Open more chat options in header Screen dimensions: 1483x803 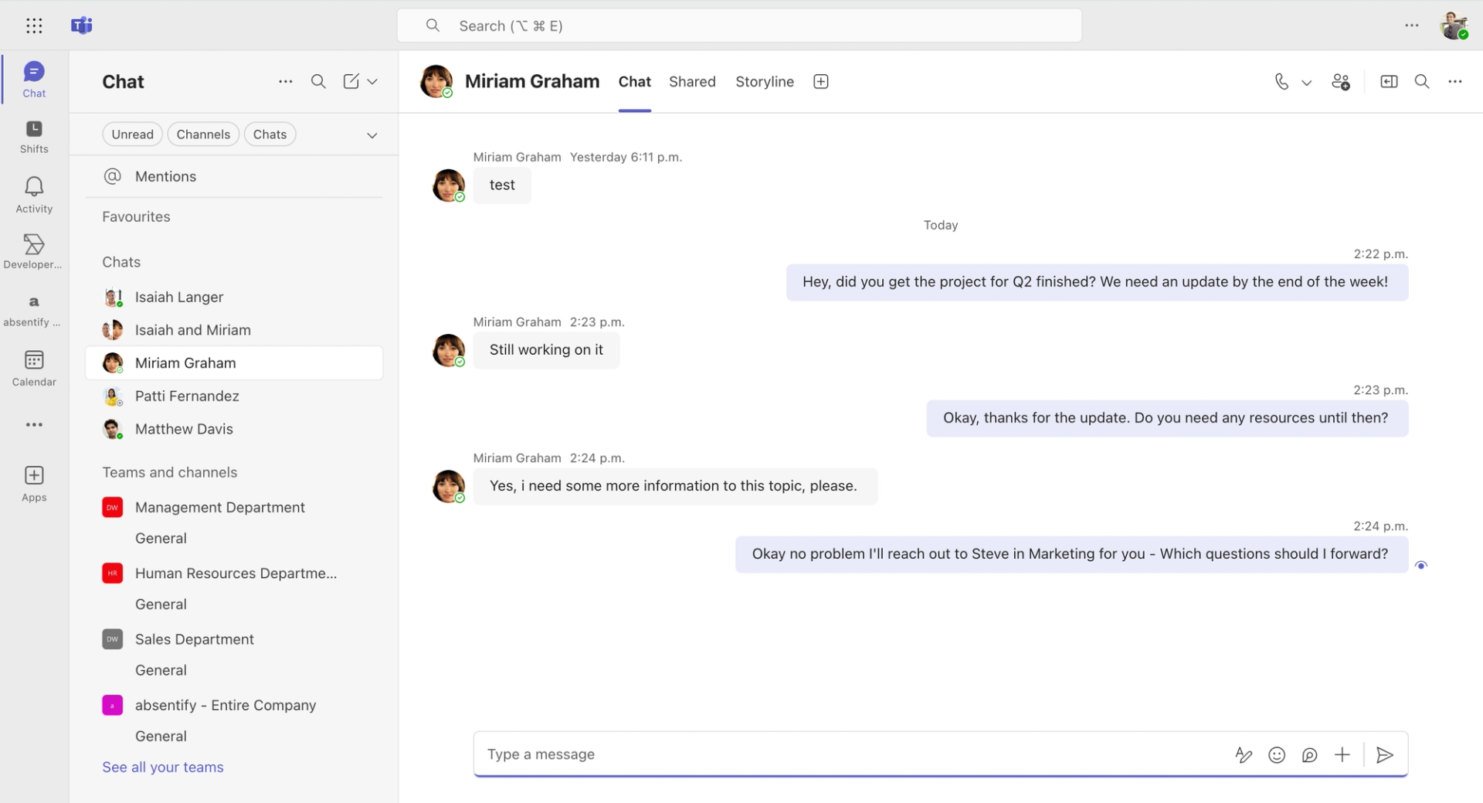click(x=1455, y=81)
